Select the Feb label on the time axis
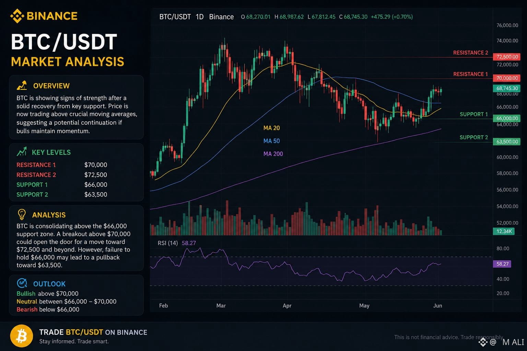Viewport: 527px width, 351px height. pyautogui.click(x=164, y=305)
